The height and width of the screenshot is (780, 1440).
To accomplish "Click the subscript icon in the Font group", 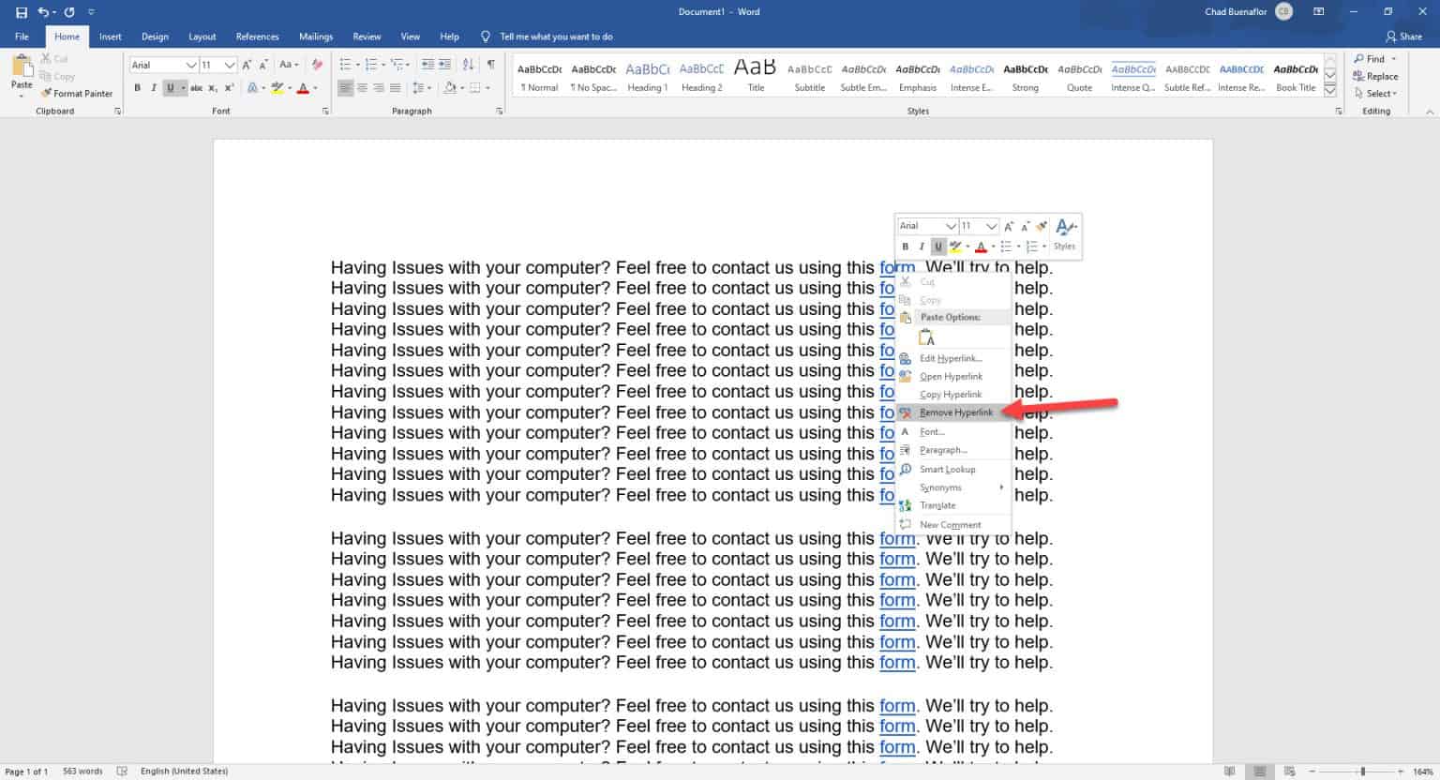I will click(213, 87).
